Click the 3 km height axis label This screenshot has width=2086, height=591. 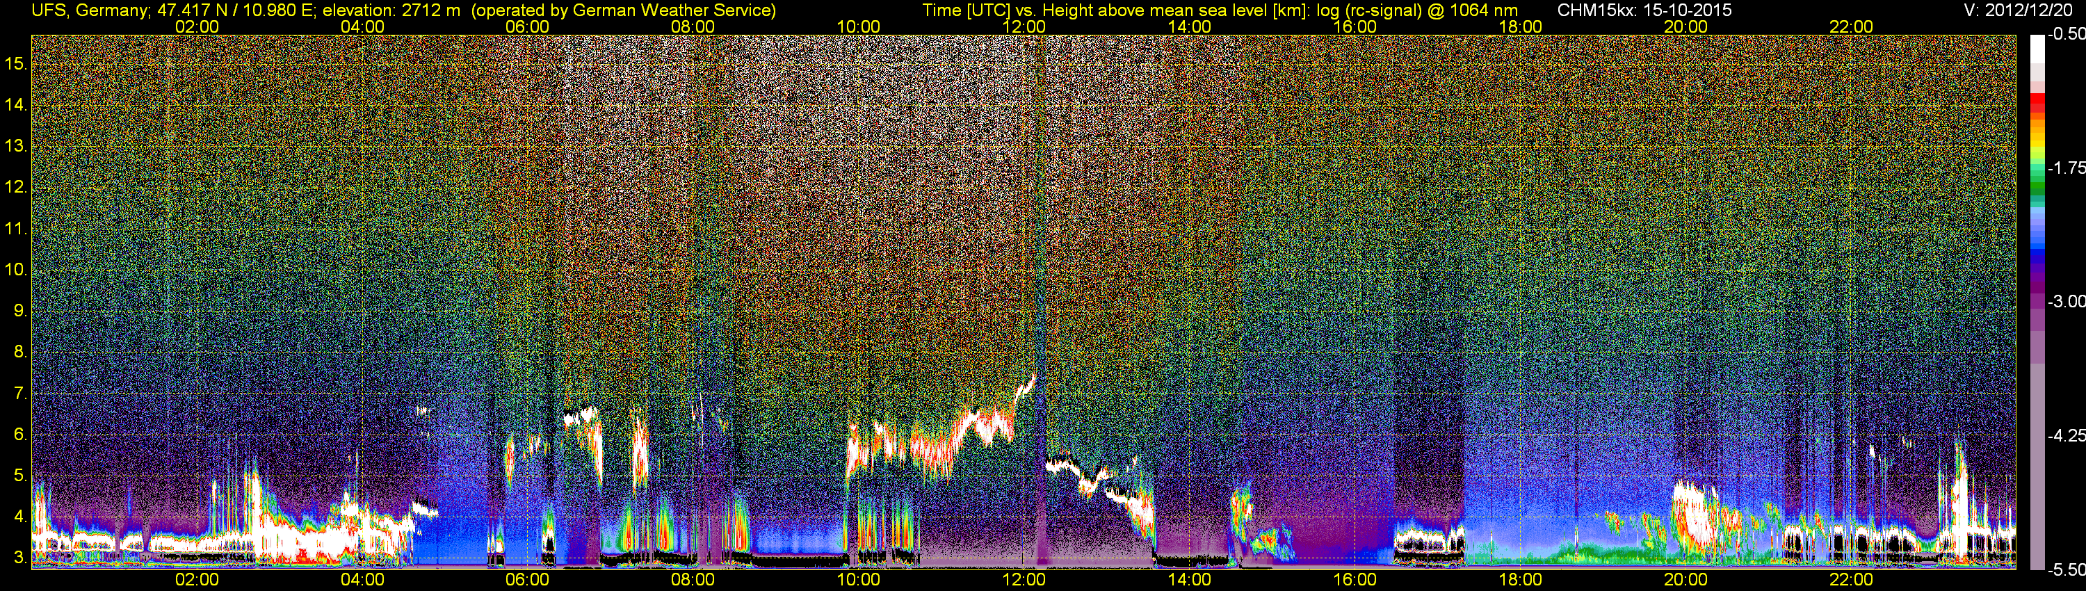coord(20,558)
